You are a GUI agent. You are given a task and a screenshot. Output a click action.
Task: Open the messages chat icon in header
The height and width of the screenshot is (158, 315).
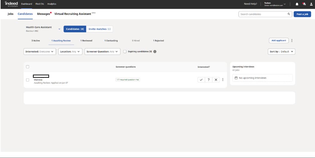point(304,4)
